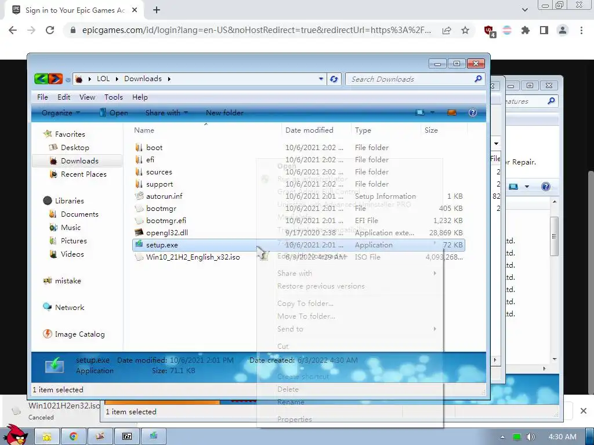
Task: Click the Favorites star icon
Action: point(48,134)
